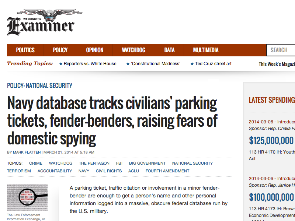Select the Fourth Amendment topic tag

pyautogui.click(x=167, y=171)
